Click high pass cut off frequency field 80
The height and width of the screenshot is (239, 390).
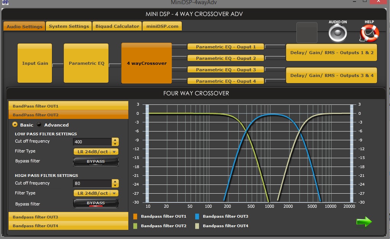point(92,183)
